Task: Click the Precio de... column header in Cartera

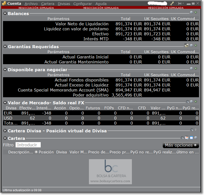Action: 98,152
